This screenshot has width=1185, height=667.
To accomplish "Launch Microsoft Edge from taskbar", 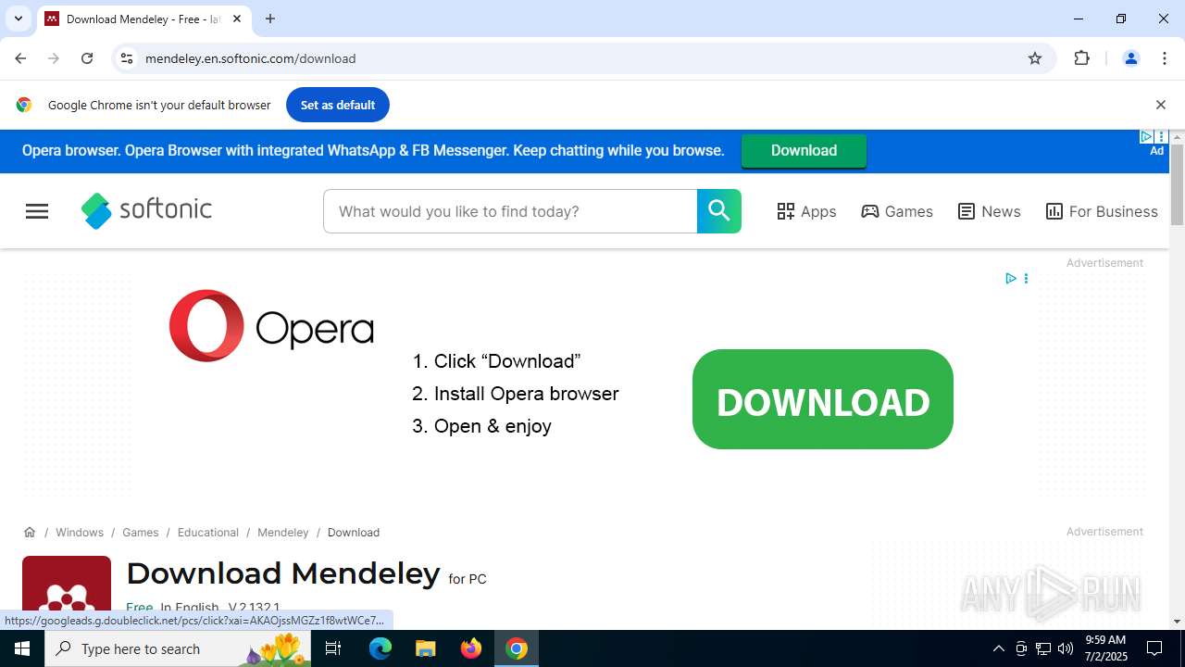I will click(380, 648).
